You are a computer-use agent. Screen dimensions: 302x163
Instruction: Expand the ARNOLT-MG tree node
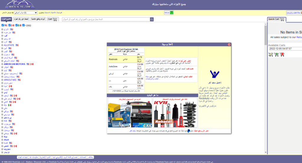click(2, 80)
